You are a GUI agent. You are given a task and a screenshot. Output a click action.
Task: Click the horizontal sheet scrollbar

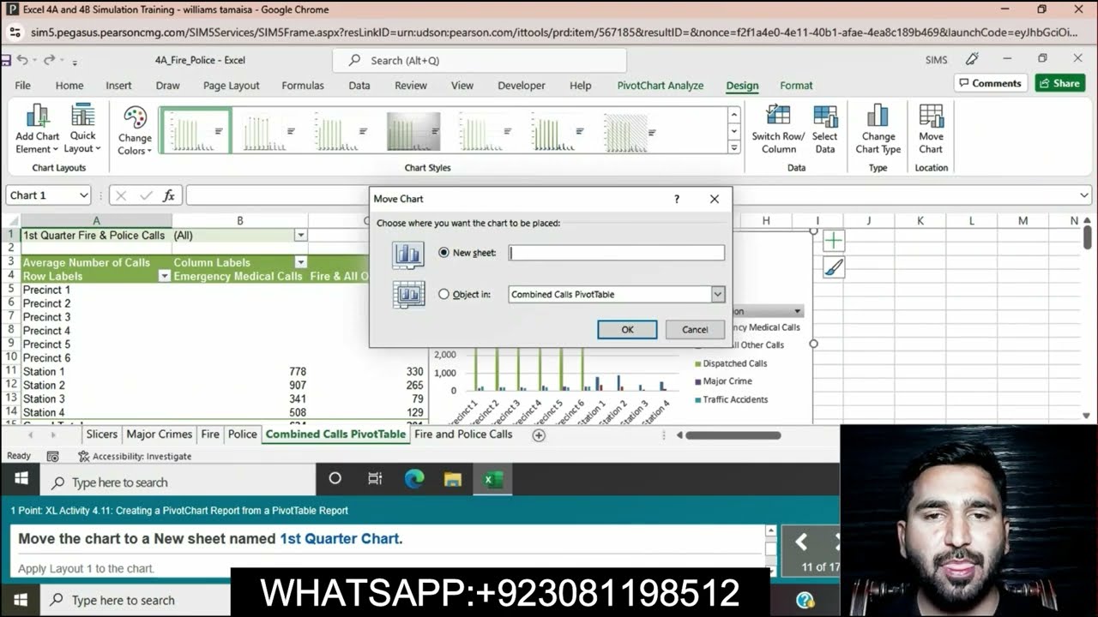pyautogui.click(x=733, y=435)
